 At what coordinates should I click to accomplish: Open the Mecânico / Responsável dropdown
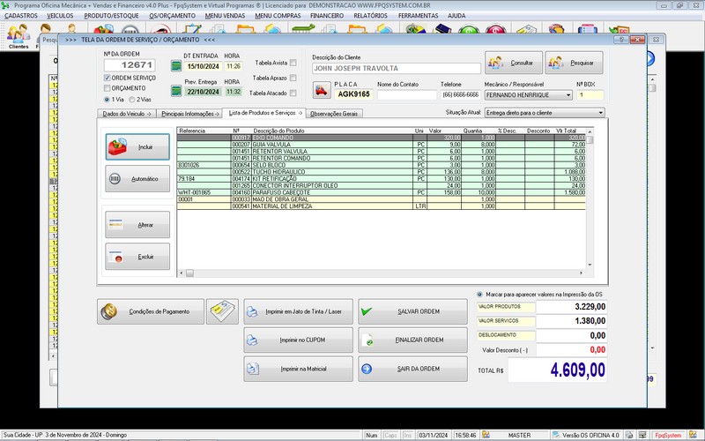[x=568, y=95]
